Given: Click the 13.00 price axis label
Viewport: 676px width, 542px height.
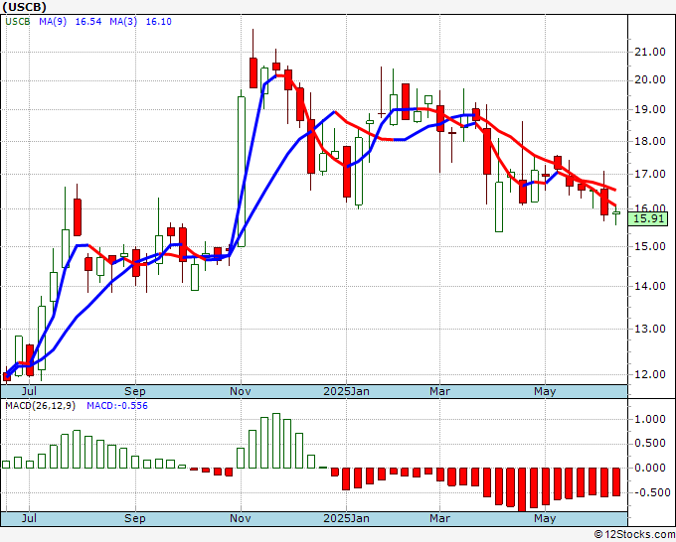Looking at the screenshot, I should coord(650,329).
